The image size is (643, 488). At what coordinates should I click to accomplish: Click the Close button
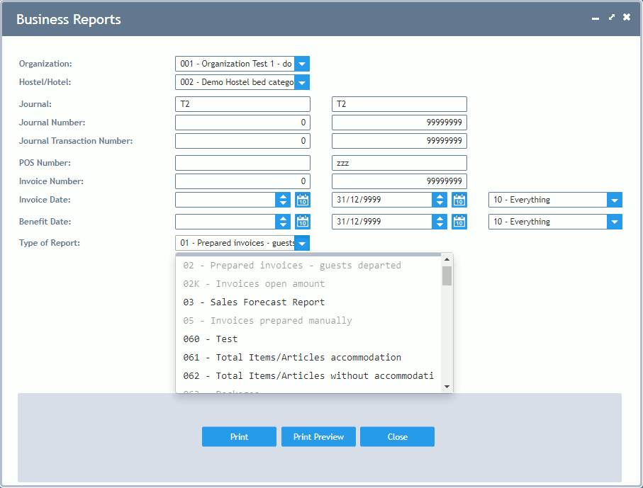398,437
